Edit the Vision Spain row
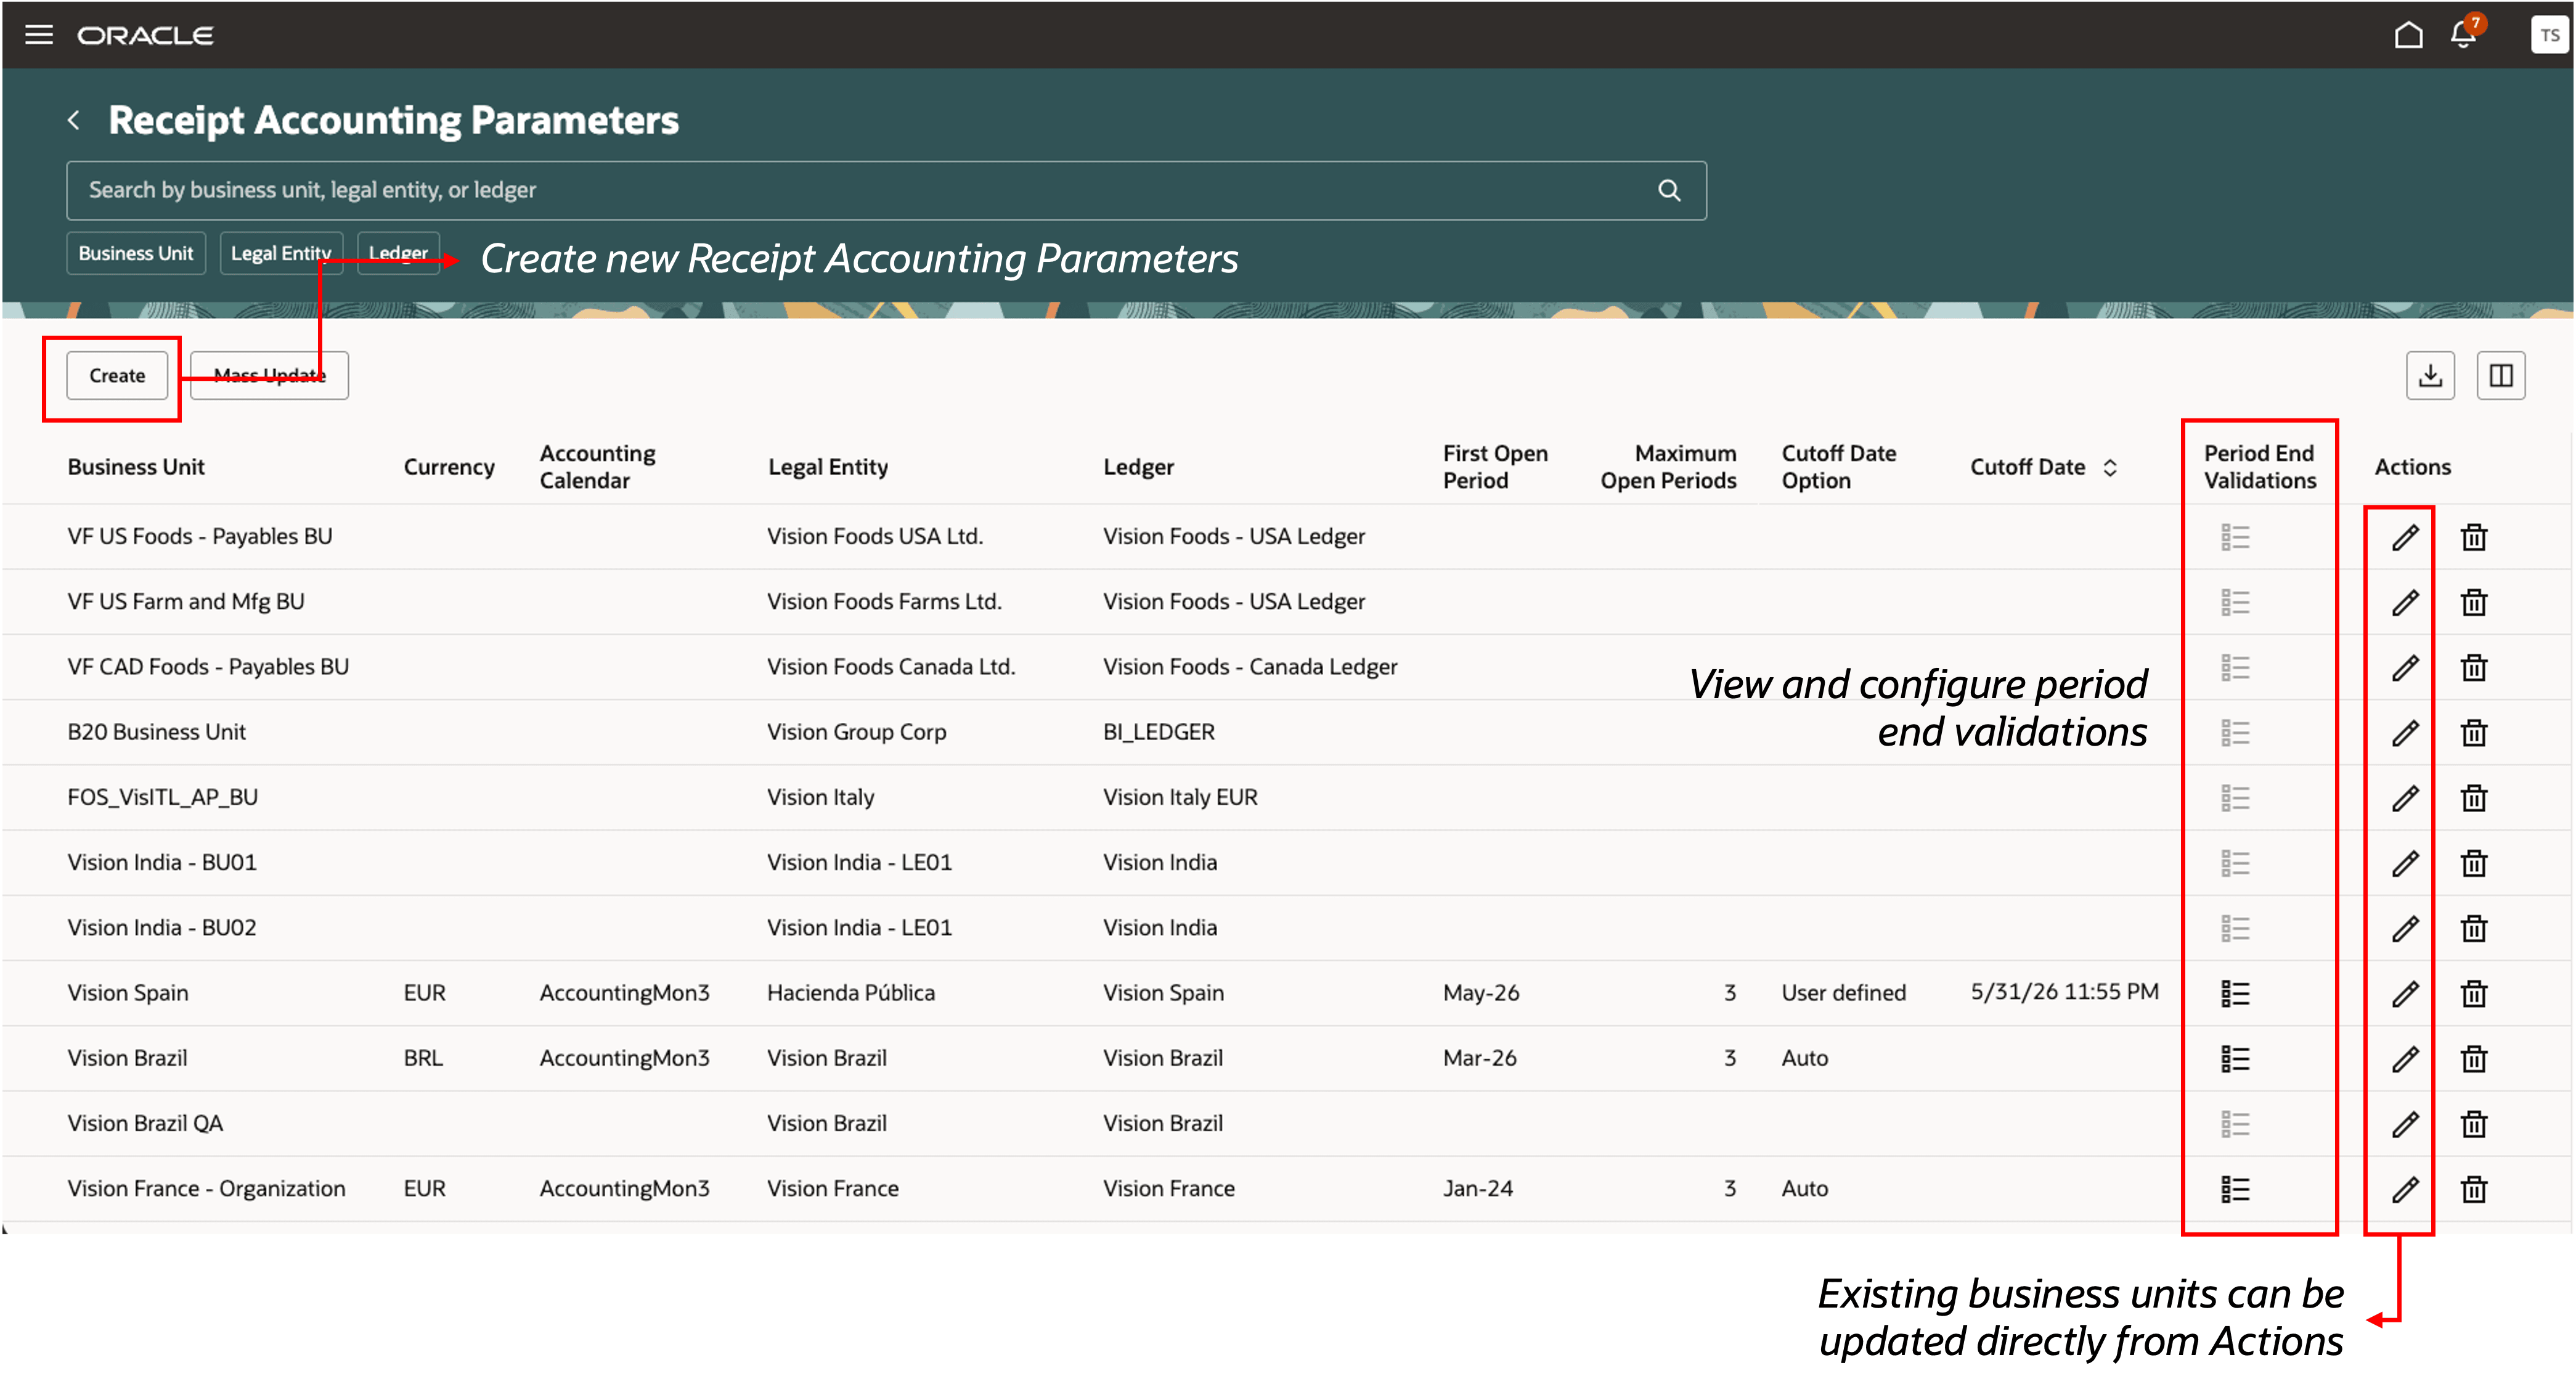This screenshot has width=2576, height=1392. coord(2405,993)
